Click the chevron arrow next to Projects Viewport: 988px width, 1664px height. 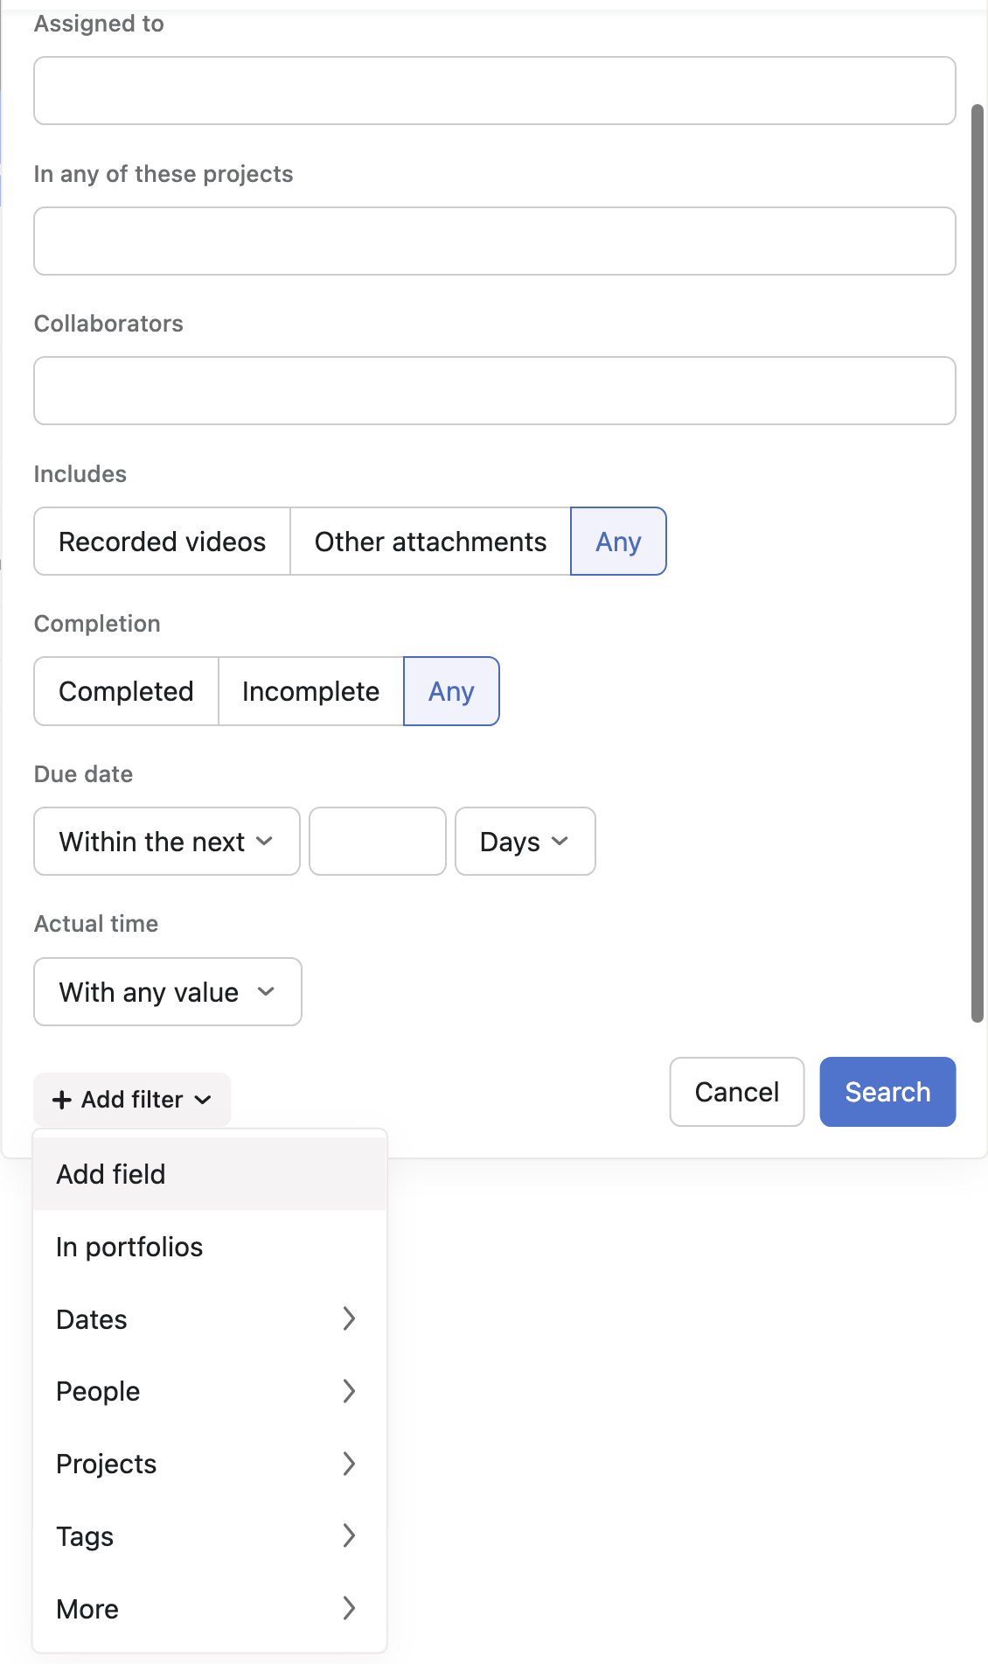coord(349,1464)
